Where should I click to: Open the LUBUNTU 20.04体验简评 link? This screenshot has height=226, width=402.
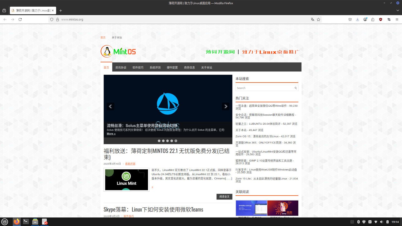tap(266, 124)
